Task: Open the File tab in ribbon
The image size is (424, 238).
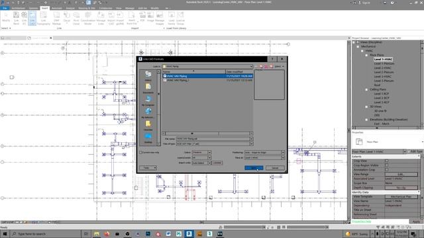Action: coord(5,8)
